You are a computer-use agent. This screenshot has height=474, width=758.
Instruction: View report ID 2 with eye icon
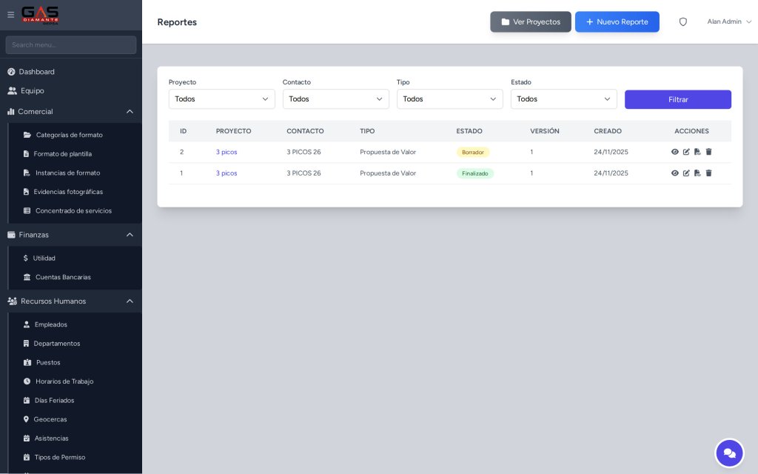[675, 152]
